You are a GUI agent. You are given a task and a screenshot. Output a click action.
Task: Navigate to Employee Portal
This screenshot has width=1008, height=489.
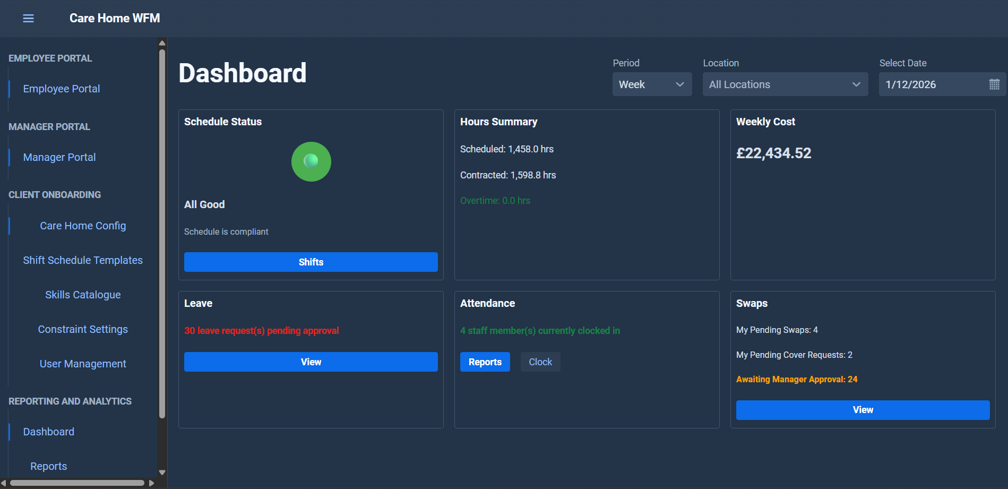tap(62, 89)
